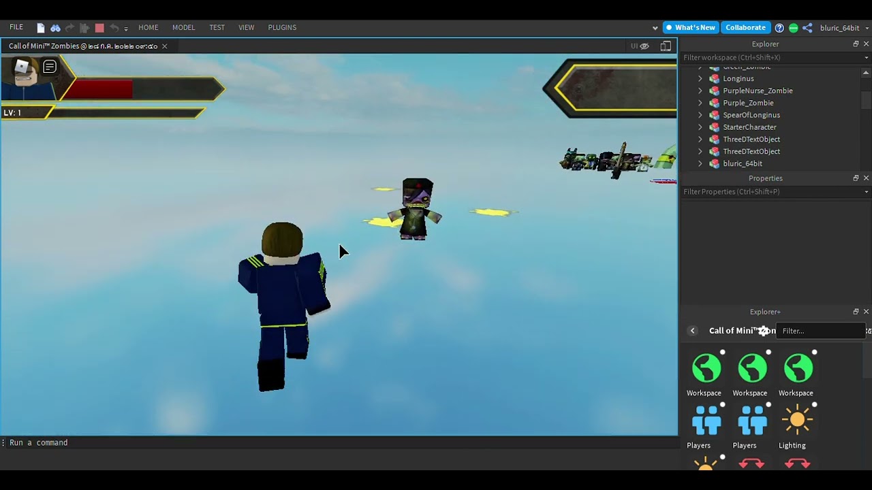Open the Roblox menu icon in viewport

click(22, 67)
